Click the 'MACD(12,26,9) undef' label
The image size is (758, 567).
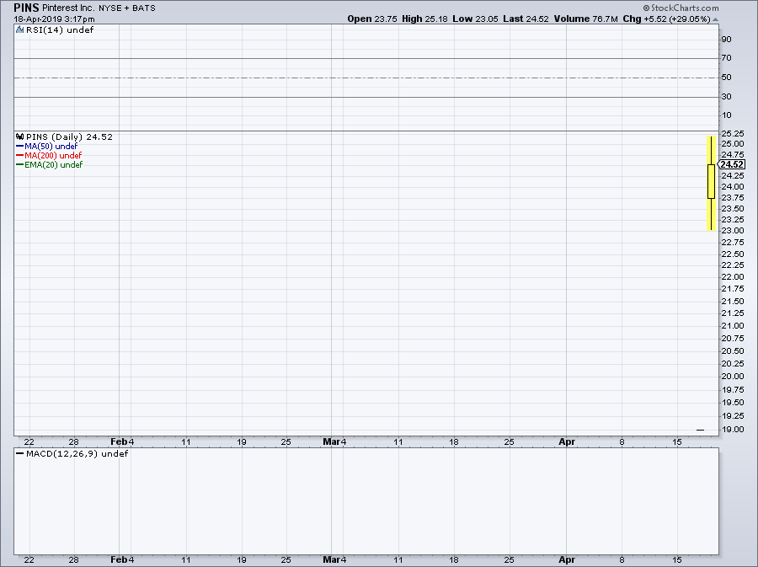[x=77, y=453]
